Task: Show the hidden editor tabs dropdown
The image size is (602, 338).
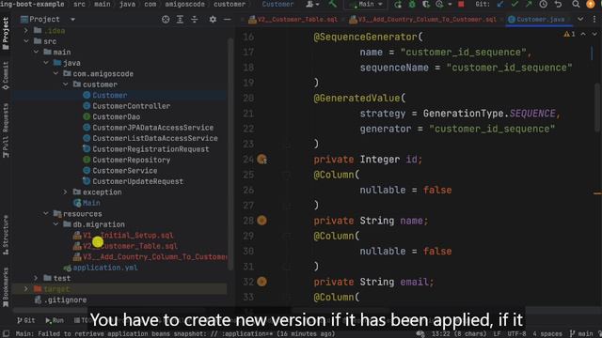Action: click(580, 19)
